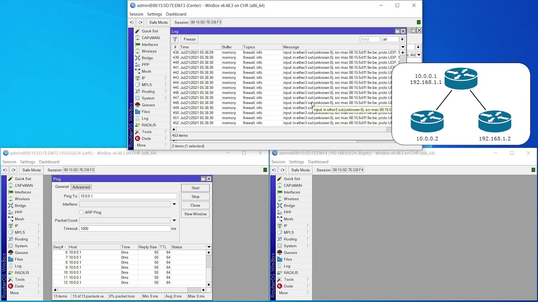Toggle Safe Mode in Left window

[x=32, y=170]
